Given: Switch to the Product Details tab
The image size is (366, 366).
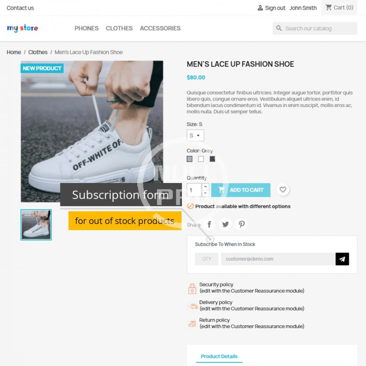Looking at the screenshot, I should [219, 356].
